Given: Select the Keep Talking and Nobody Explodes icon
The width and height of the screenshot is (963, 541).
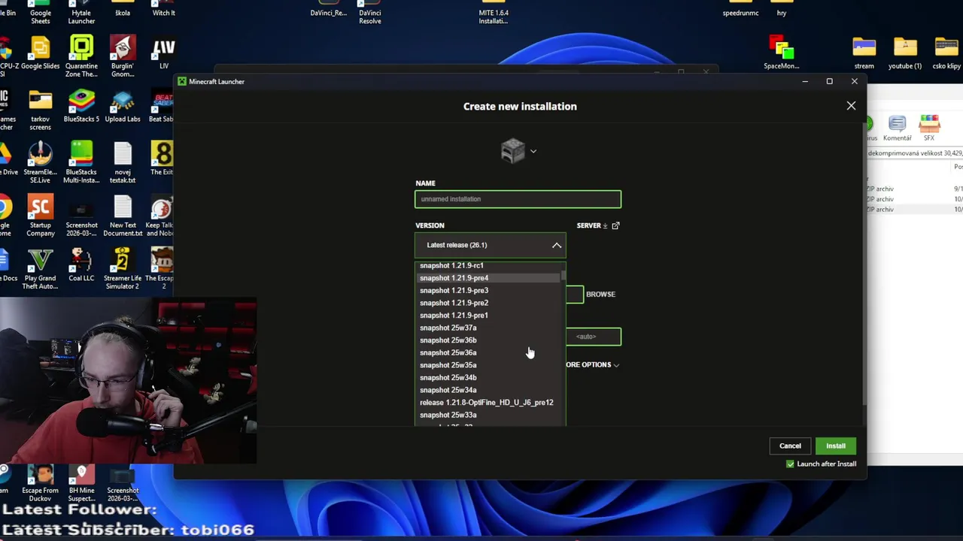Looking at the screenshot, I should tap(160, 216).
